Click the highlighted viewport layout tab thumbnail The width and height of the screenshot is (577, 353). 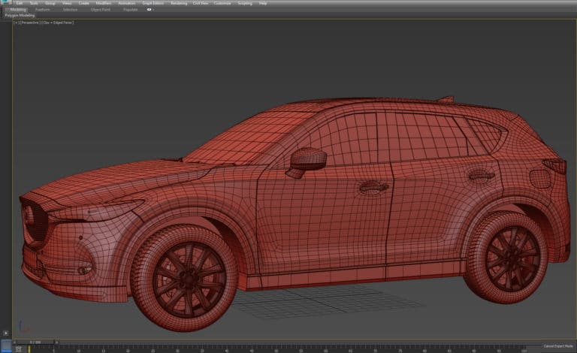pyautogui.click(x=6, y=345)
